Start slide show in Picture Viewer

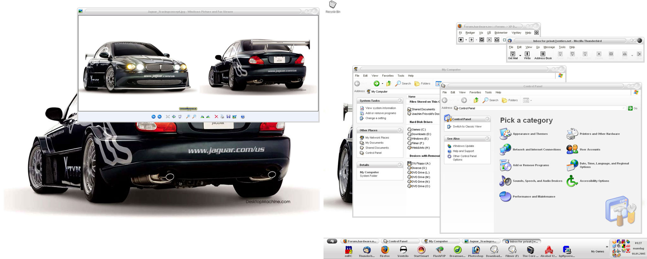coord(180,117)
